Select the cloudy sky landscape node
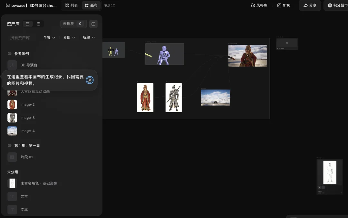This screenshot has width=348, height=218. (x=216, y=98)
